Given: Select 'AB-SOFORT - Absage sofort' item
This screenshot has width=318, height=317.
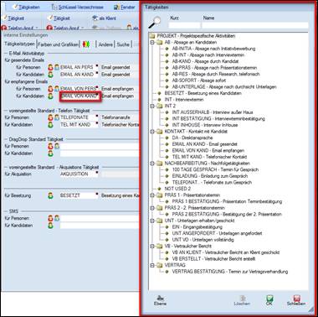Looking at the screenshot, I should [x=199, y=81].
